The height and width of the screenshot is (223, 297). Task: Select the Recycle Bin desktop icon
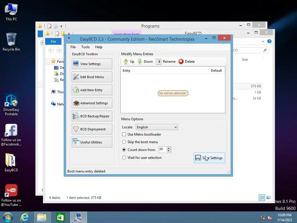coord(11,42)
